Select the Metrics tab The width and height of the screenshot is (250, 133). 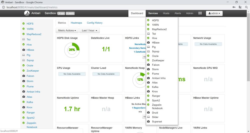click(x=62, y=23)
